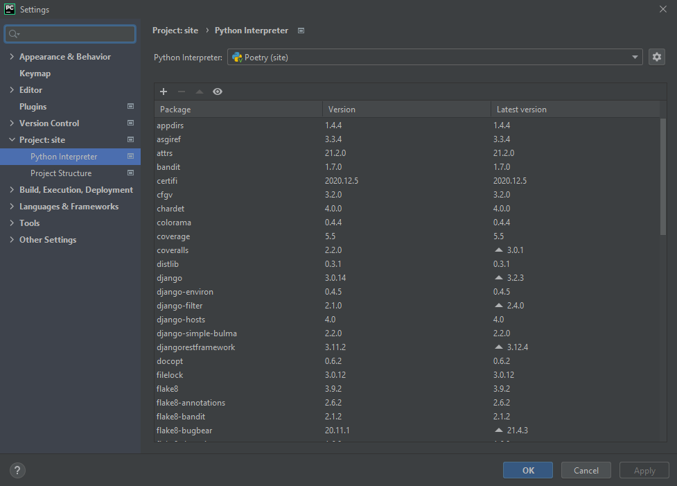677x486 pixels.
Task: Click the OK button
Action: click(527, 470)
